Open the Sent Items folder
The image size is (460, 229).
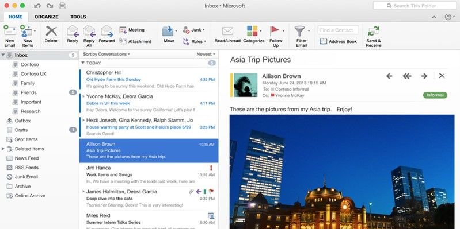tap(26, 139)
